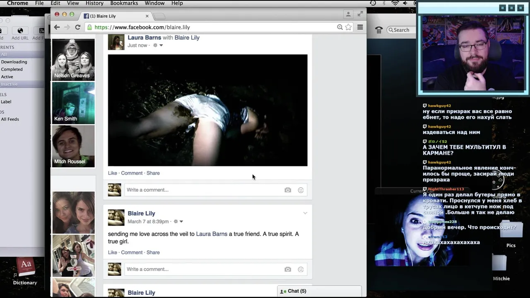The width and height of the screenshot is (530, 298).
Task: Like the Laura Barns video post
Action: (113, 173)
